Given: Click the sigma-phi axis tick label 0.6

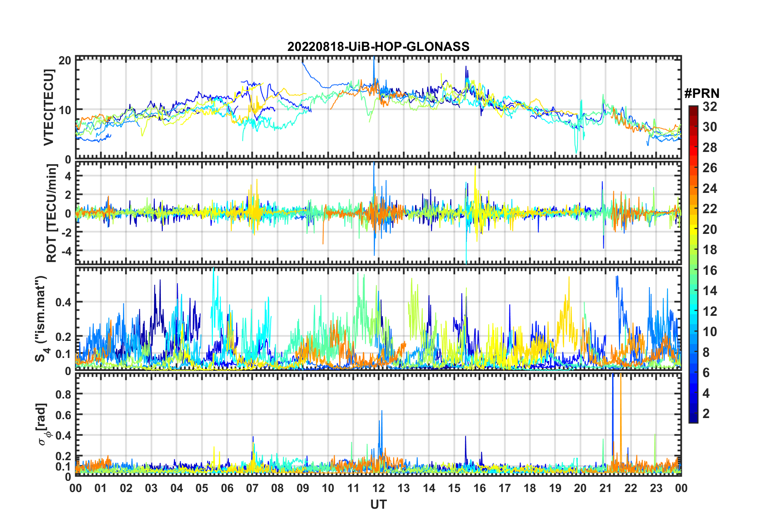Looking at the screenshot, I should click(x=64, y=415).
